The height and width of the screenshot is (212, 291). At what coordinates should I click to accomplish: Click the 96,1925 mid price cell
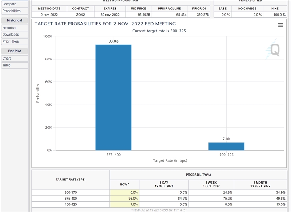coord(139,15)
